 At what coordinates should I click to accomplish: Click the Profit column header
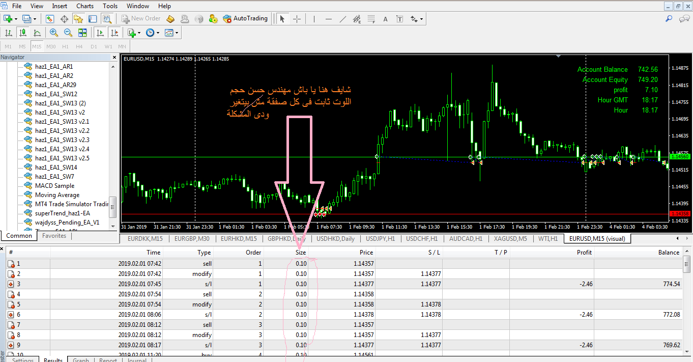(584, 252)
